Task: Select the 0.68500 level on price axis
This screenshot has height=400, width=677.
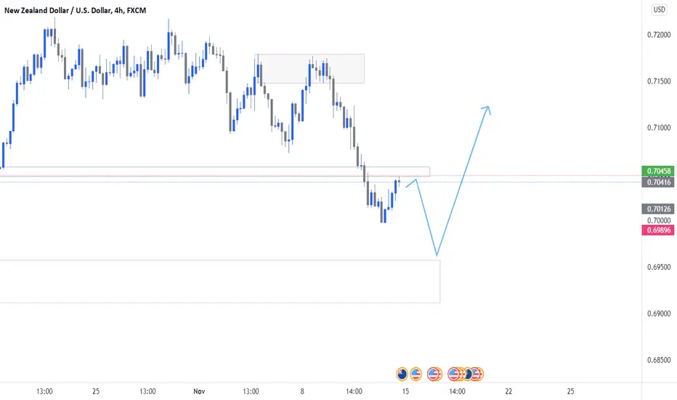Action: coord(659,360)
